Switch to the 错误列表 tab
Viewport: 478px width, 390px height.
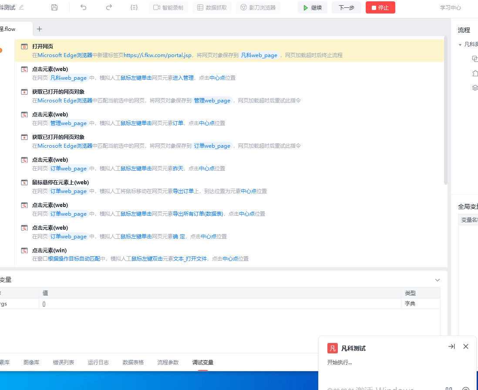(x=64, y=362)
